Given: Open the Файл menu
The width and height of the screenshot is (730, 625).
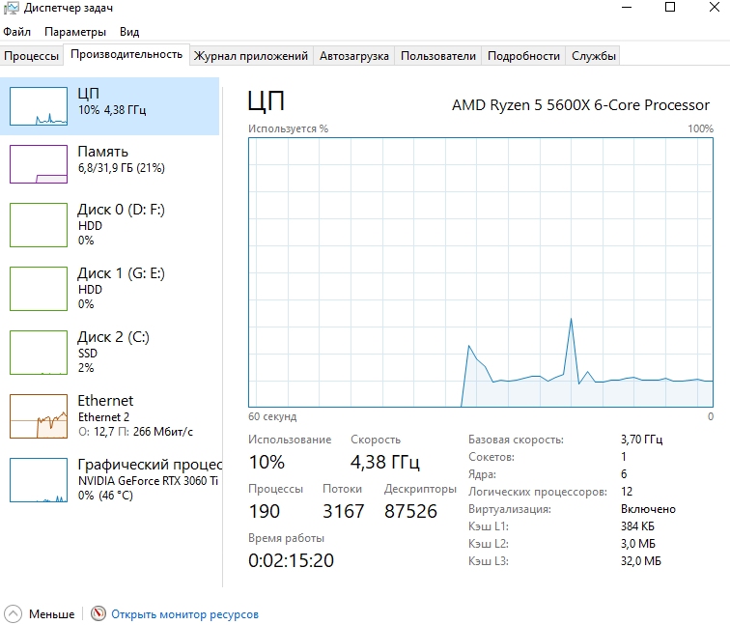Looking at the screenshot, I should click(17, 32).
